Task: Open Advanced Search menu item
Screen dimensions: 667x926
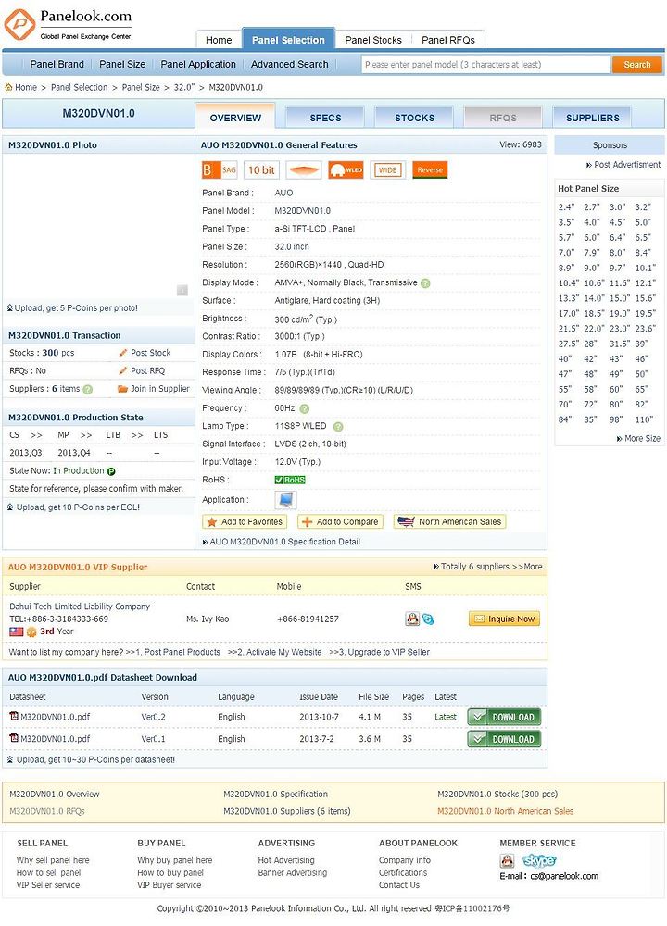Action: 289,65
